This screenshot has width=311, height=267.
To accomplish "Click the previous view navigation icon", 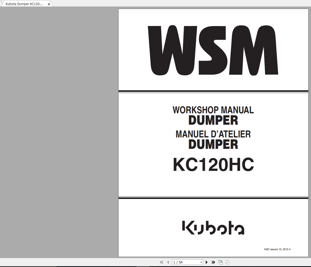I will [220, 262].
